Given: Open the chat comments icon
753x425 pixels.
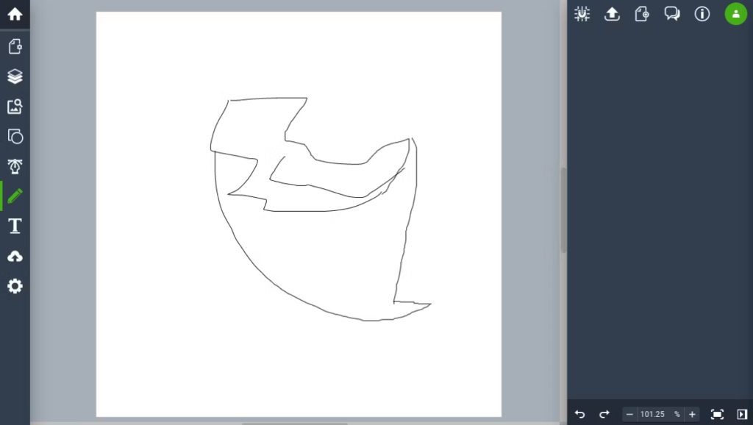Looking at the screenshot, I should (672, 14).
